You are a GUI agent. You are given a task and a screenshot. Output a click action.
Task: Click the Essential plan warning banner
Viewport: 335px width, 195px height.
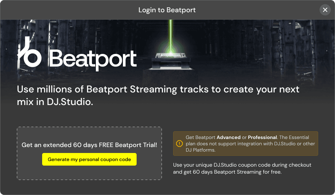click(245, 144)
